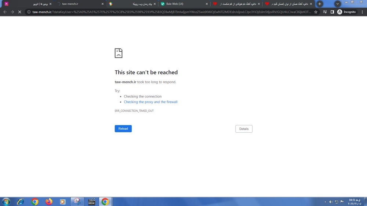Click the Incognito profile indicator
The image size is (367, 206).
click(347, 12)
